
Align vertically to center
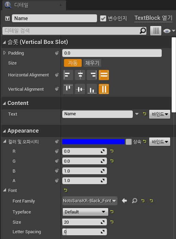pyautogui.click(x=80, y=89)
